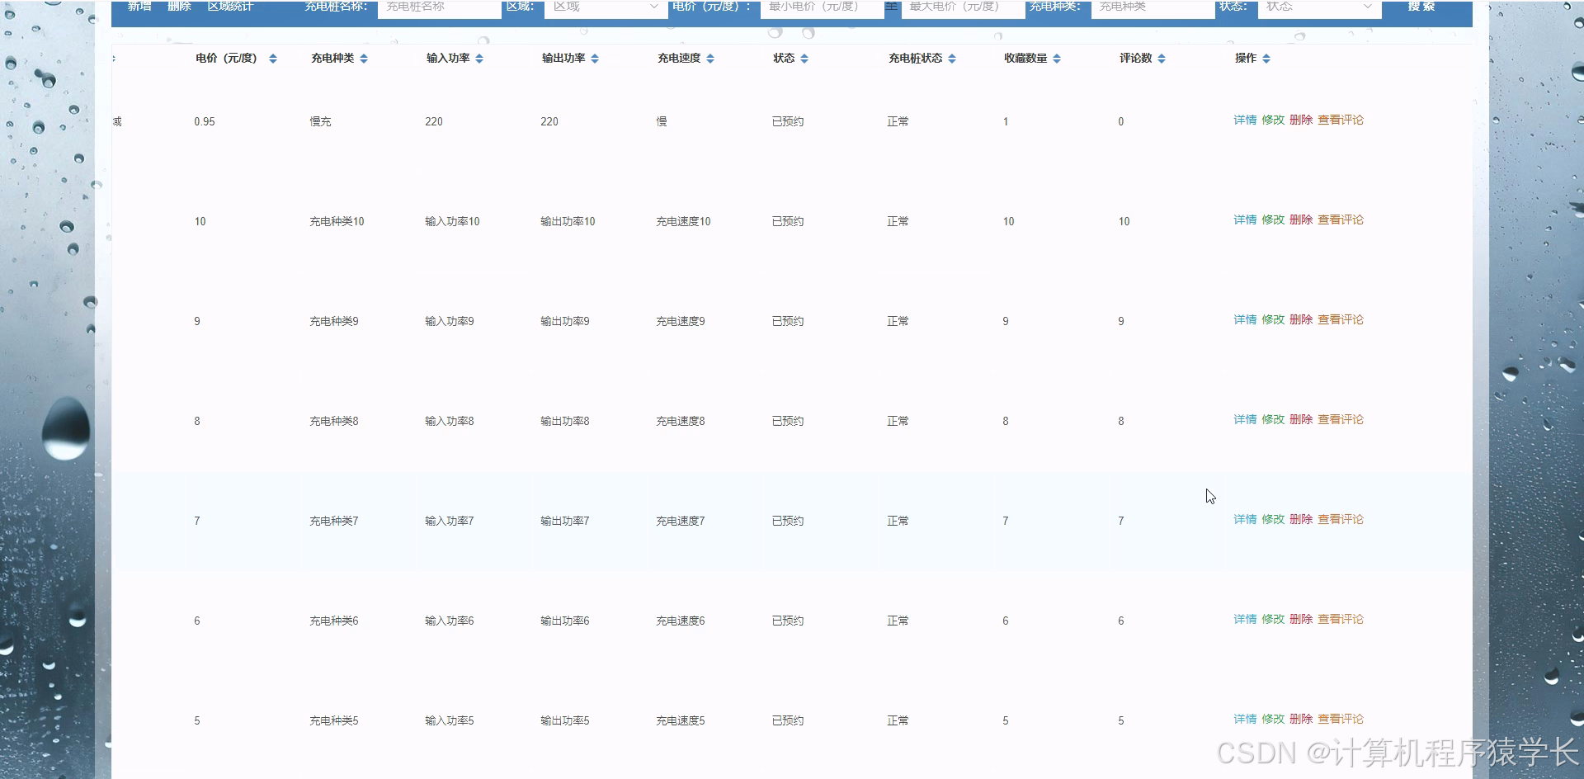Select the 慢充 type cell
The image size is (1584, 779).
pos(320,121)
